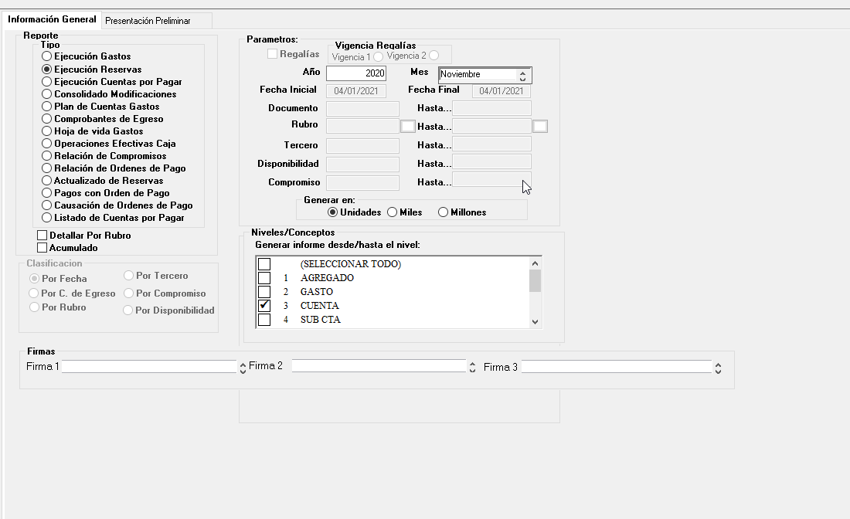
Task: Select Miles unit option
Action: click(x=393, y=212)
